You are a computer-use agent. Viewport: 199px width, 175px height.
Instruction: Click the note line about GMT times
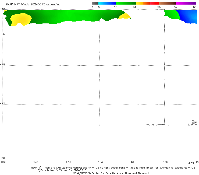[113, 168]
